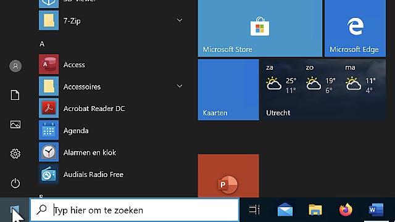The width and height of the screenshot is (395, 222).
Task: Open the Microsoft Store tile
Action: (x=260, y=28)
